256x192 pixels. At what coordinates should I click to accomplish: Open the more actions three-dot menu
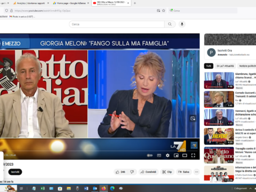(x=196, y=172)
